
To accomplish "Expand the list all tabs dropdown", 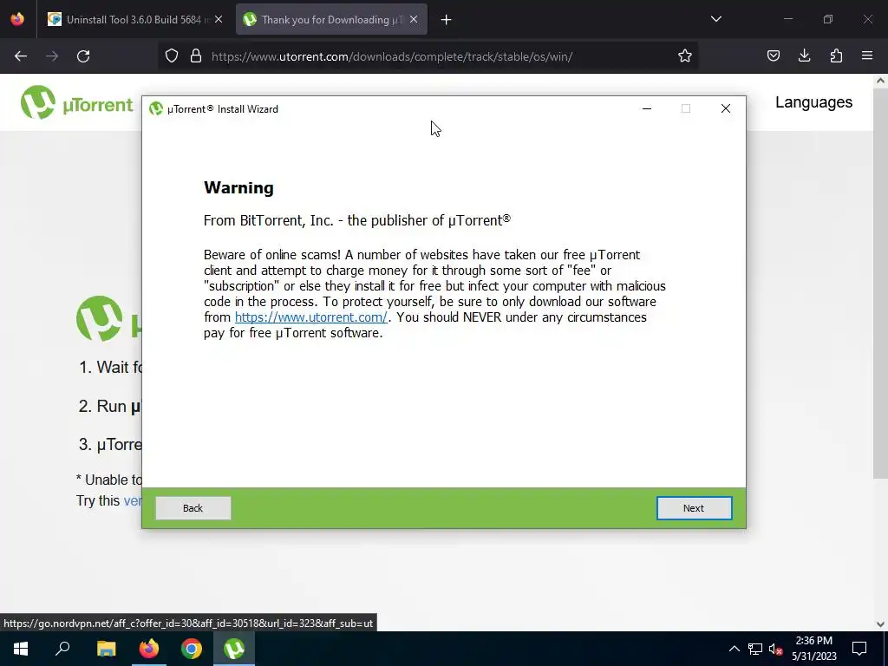I will (715, 19).
